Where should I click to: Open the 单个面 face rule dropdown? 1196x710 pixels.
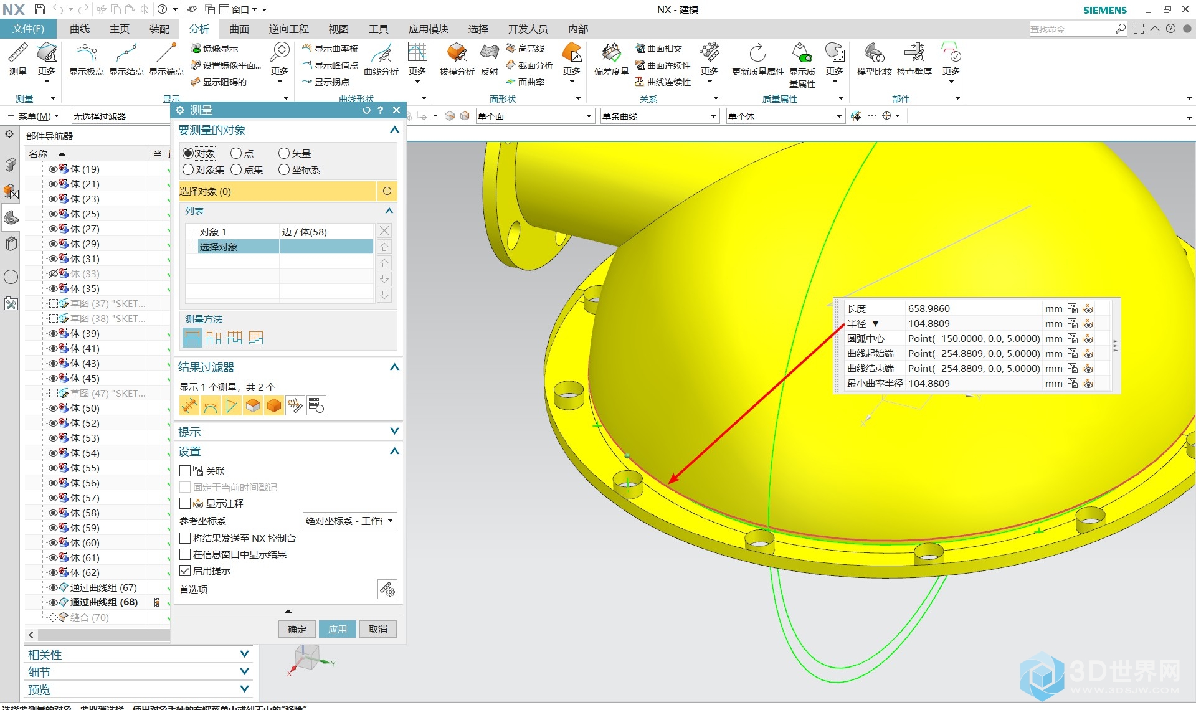[535, 116]
